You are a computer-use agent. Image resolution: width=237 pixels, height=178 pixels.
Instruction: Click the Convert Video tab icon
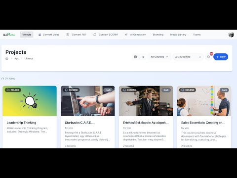point(39,35)
